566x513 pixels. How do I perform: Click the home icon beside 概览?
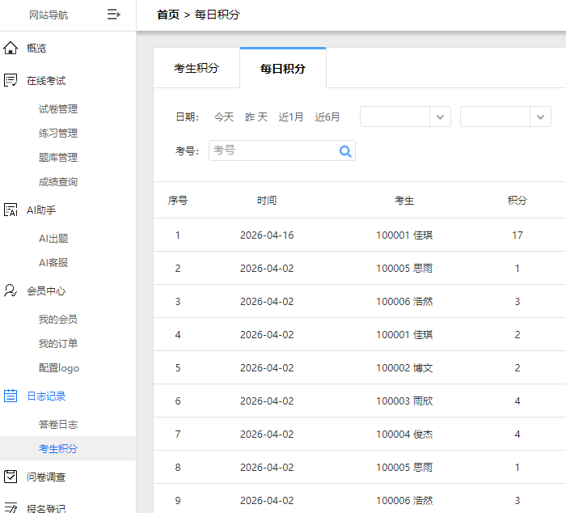click(11, 48)
